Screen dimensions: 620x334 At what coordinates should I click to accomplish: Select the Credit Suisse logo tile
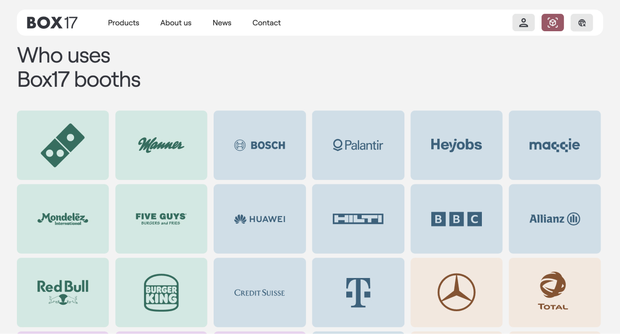pos(260,292)
